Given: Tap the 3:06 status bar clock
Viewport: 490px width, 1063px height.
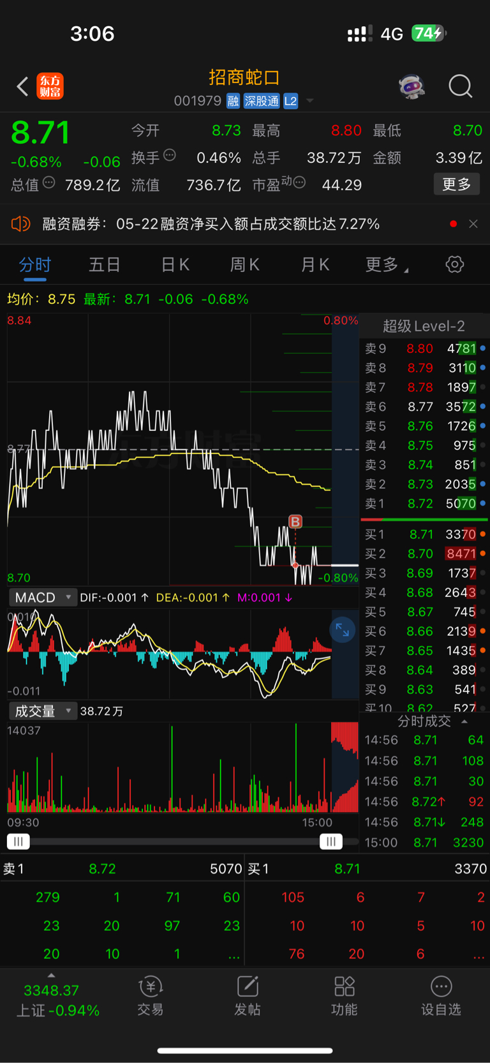Looking at the screenshot, I should point(93,33).
